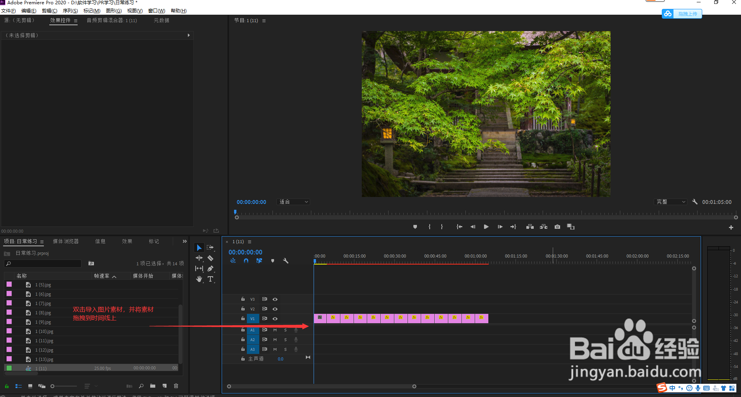Screen dimensions: 741x397
Task: Show hidden project panel tabs chevron
Action: point(185,242)
